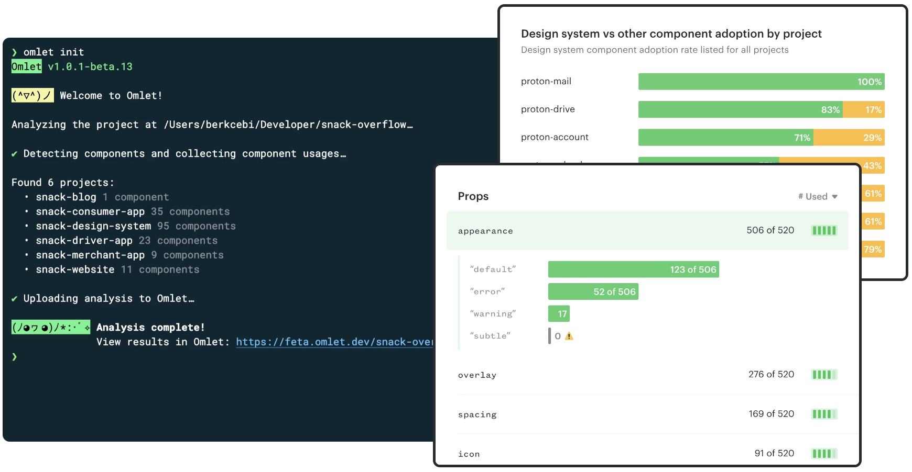Click the "default" 123 of 506 bar
This screenshot has height=472, width=912.
633,269
